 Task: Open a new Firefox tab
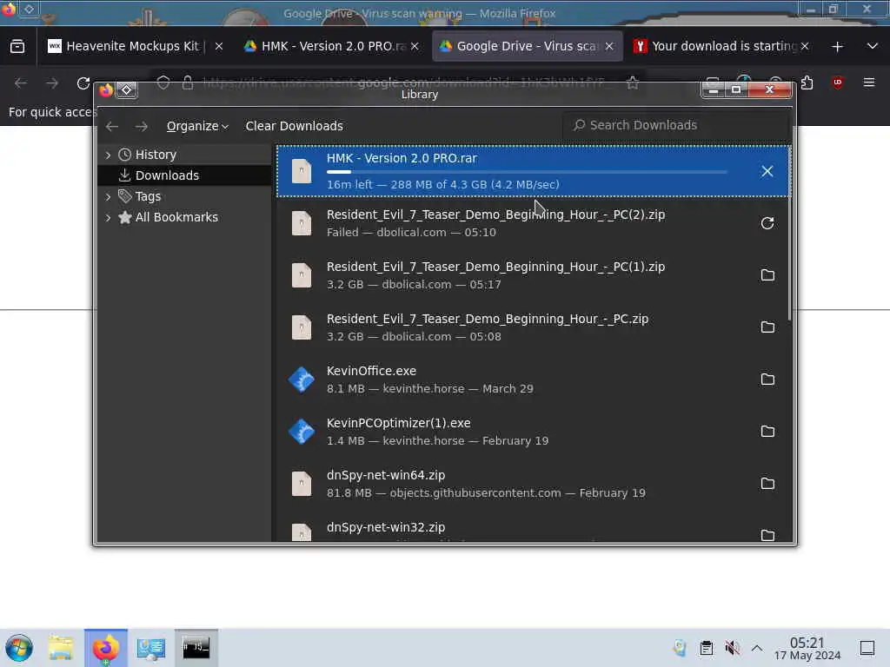pos(837,47)
